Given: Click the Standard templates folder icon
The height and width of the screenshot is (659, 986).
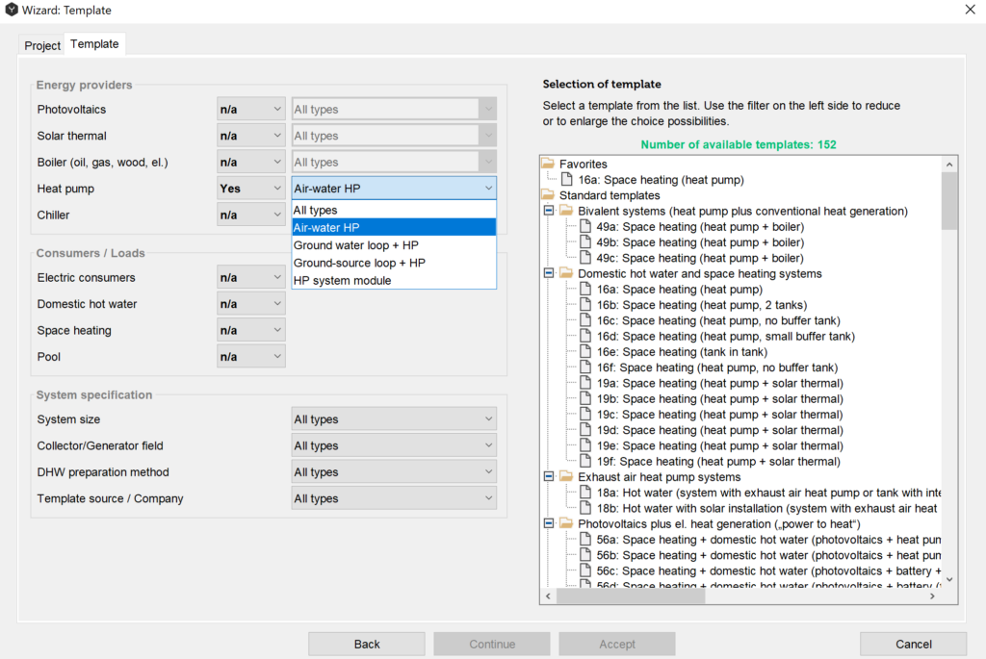Looking at the screenshot, I should coord(548,195).
